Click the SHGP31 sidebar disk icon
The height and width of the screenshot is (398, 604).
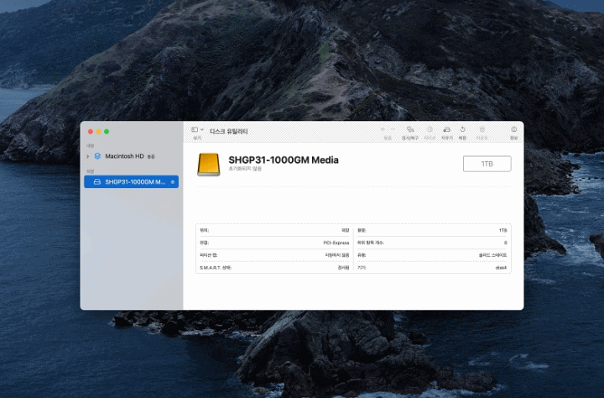pos(97,181)
